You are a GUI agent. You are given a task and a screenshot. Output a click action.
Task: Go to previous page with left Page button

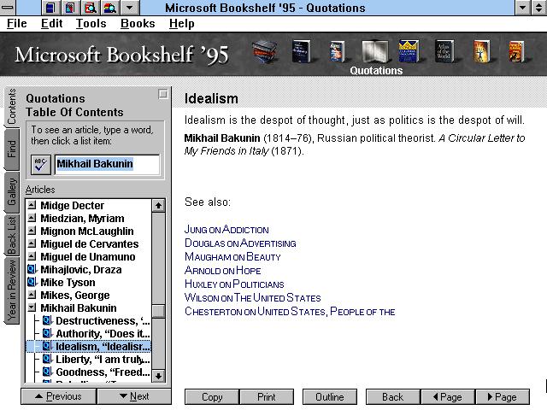pyautogui.click(x=448, y=397)
